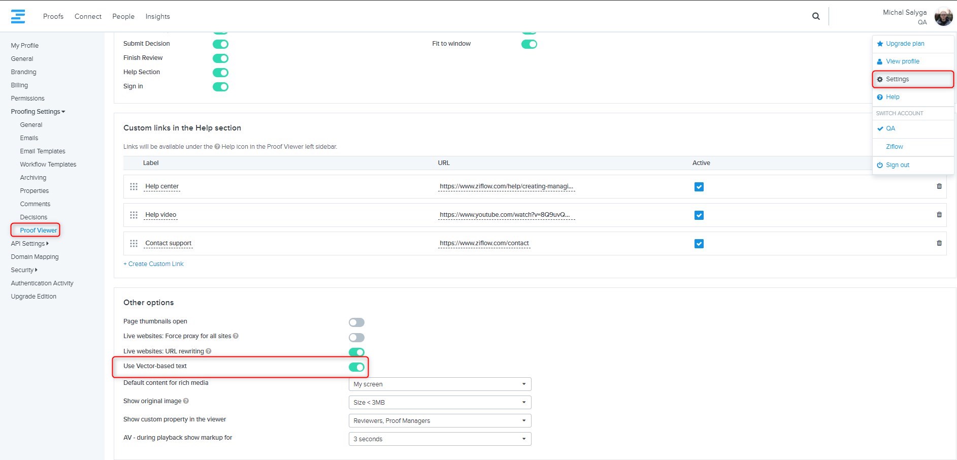Open Default content for rich media dropdown
This screenshot has width=957, height=460.
439,384
